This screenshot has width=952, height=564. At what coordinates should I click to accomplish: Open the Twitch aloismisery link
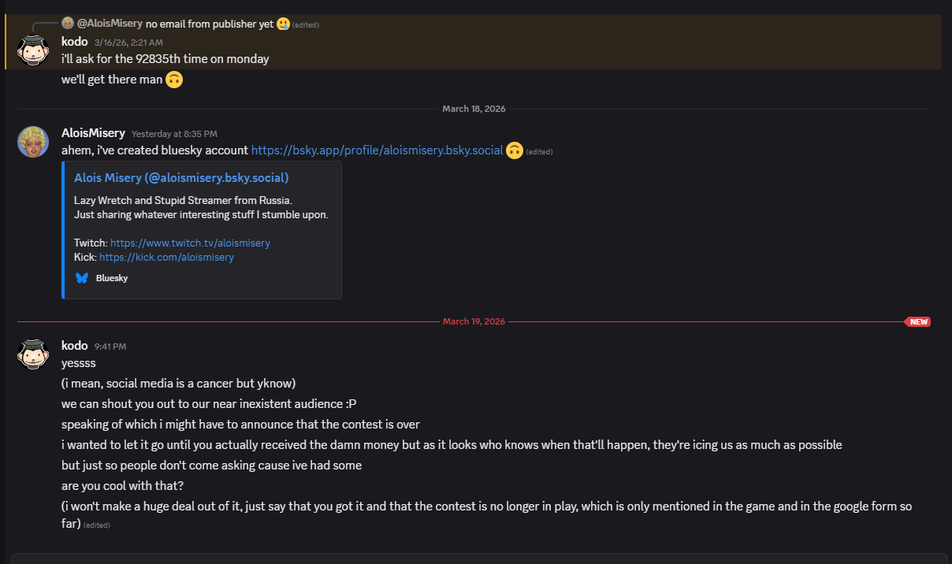(x=190, y=243)
